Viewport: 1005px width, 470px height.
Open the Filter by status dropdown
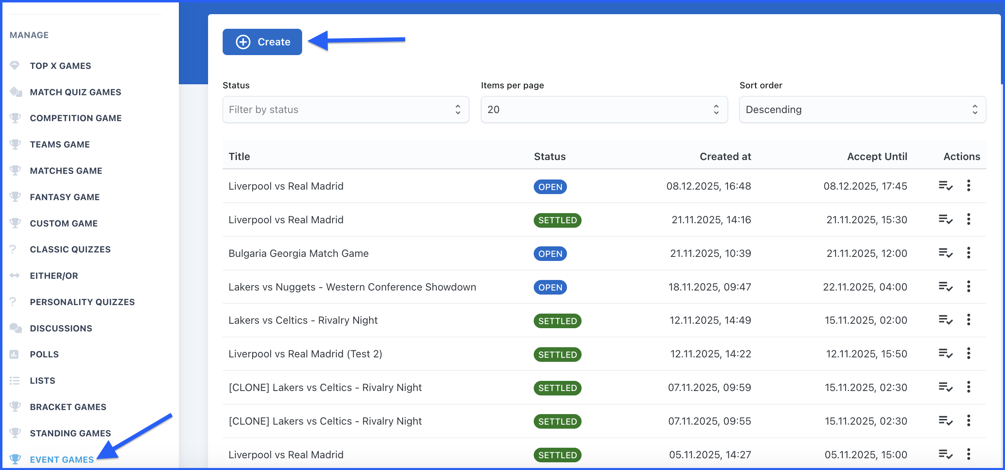tap(346, 109)
